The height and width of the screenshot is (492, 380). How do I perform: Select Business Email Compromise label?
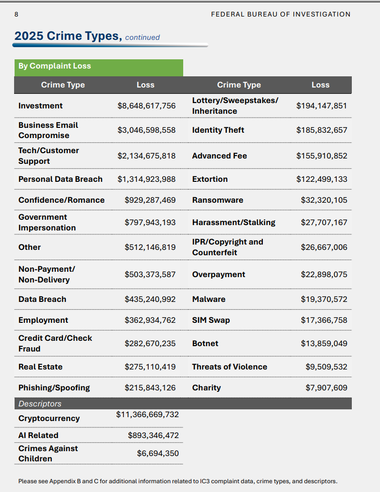(48, 130)
